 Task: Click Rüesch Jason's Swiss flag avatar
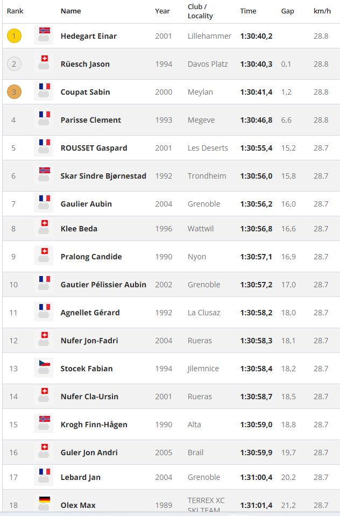coord(44,63)
